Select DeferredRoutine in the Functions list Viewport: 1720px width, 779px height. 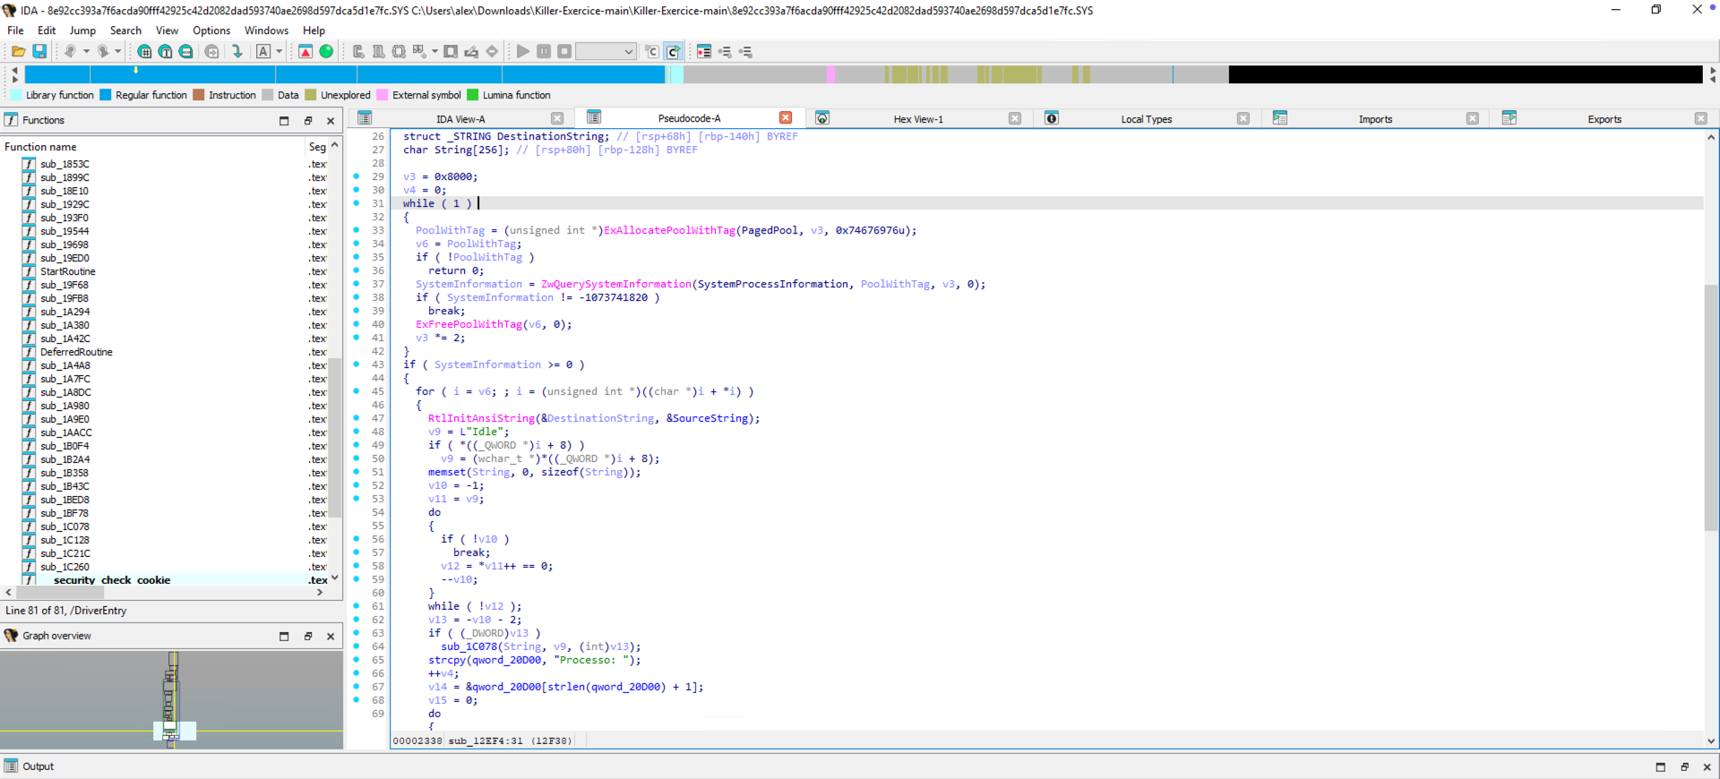[76, 352]
